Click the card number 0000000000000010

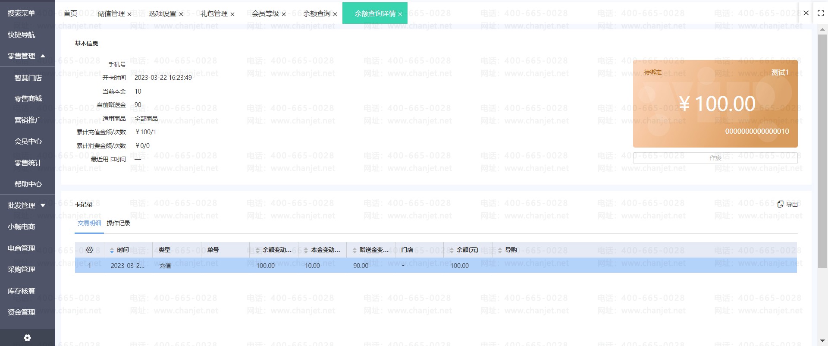pos(757,131)
